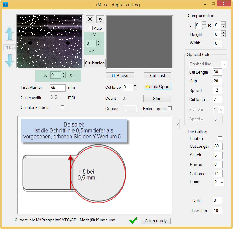Toggle Cut blank labels checkbox
The height and width of the screenshot is (229, 233).
63,107
